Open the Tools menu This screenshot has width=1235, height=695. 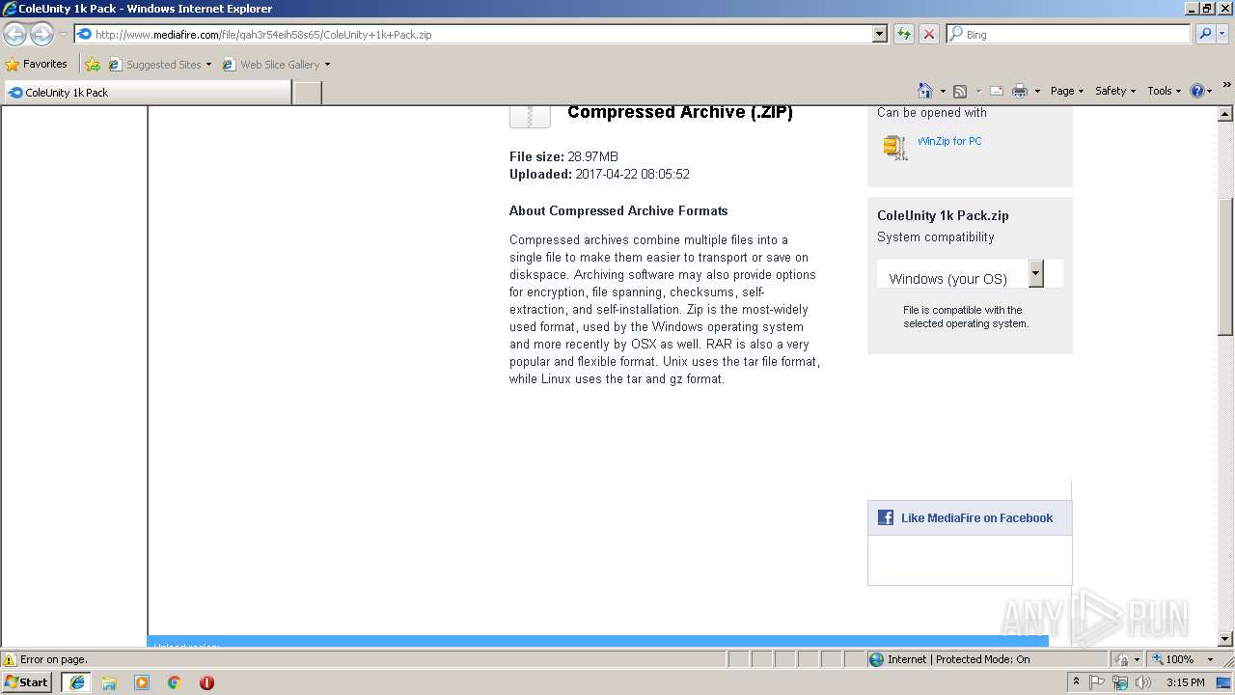click(x=1165, y=91)
